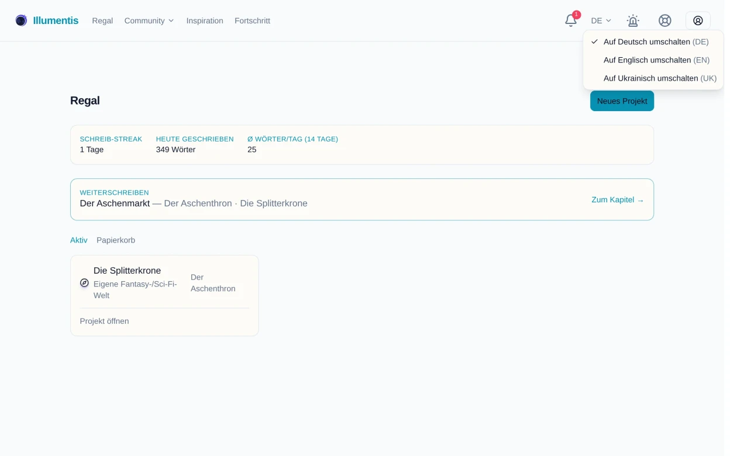The width and height of the screenshot is (730, 456).
Task: Open the Inspiration page
Action: (205, 20)
